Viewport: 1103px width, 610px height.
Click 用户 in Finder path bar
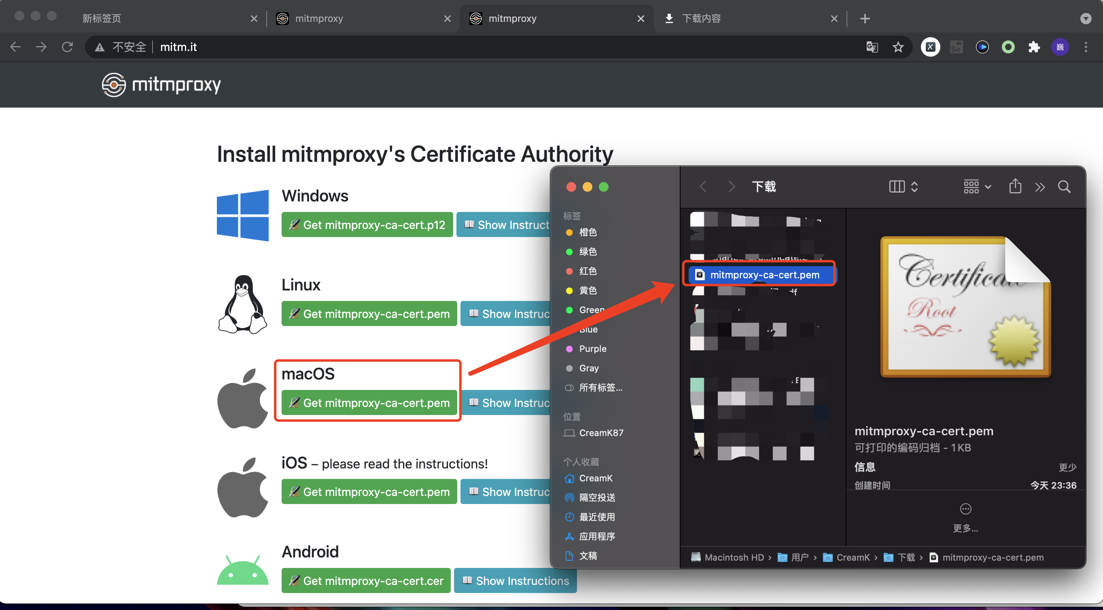pyautogui.click(x=793, y=557)
